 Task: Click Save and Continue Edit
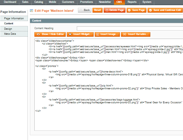click(165, 10)
